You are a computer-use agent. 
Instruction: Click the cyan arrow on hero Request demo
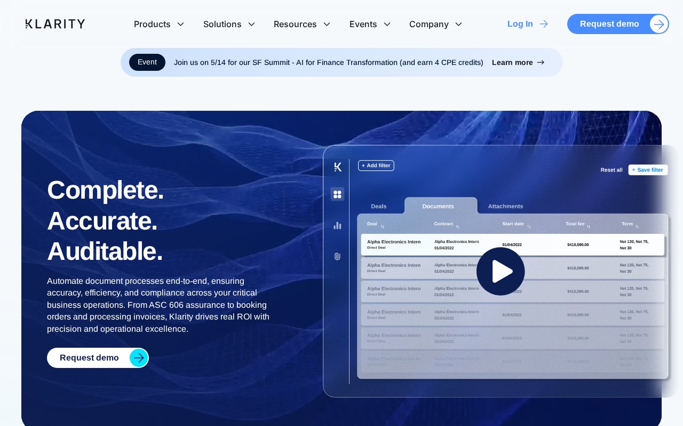pyautogui.click(x=139, y=358)
